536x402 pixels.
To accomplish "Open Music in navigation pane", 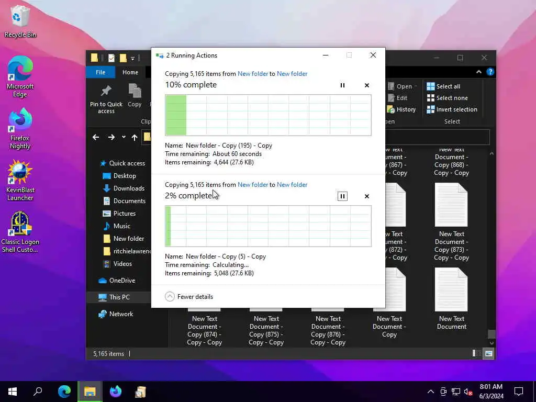I will click(117, 226).
